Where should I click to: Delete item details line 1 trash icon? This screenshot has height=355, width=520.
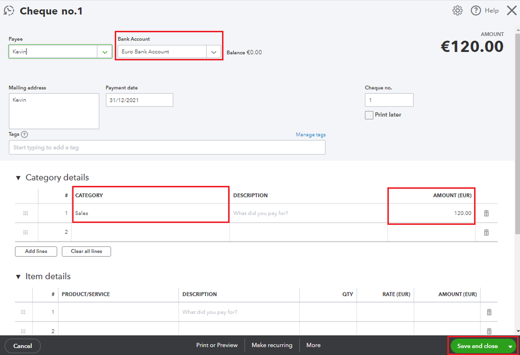(489, 312)
